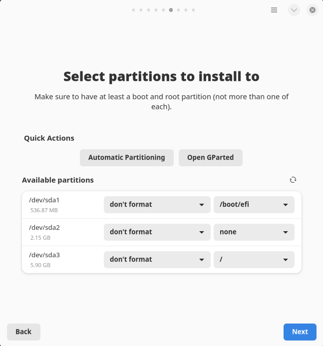This screenshot has height=346, width=323.
Task: Open the hamburger menu in header
Action: pos(274,10)
